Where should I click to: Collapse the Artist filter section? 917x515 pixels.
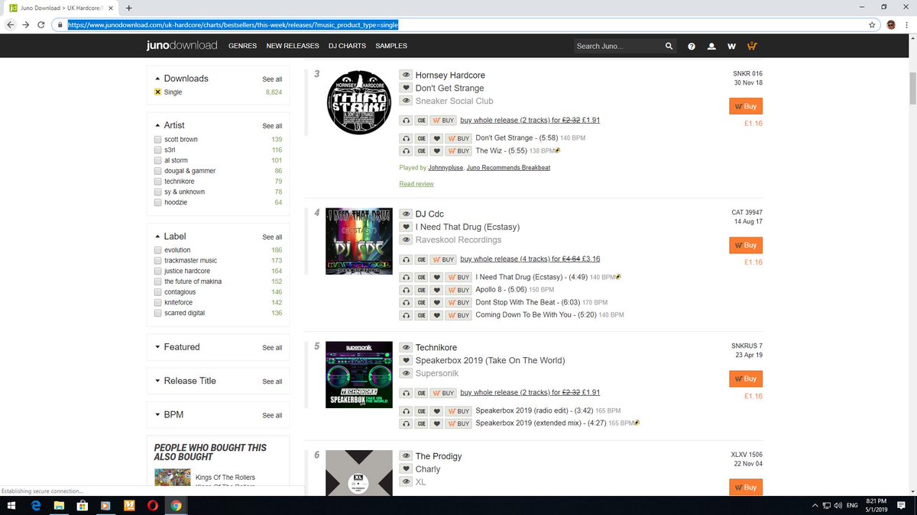[169, 125]
